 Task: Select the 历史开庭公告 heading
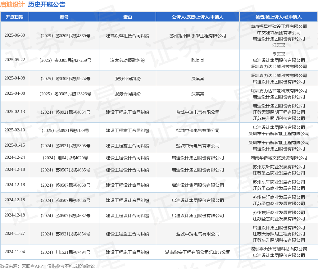pyautogui.click(x=47, y=4)
